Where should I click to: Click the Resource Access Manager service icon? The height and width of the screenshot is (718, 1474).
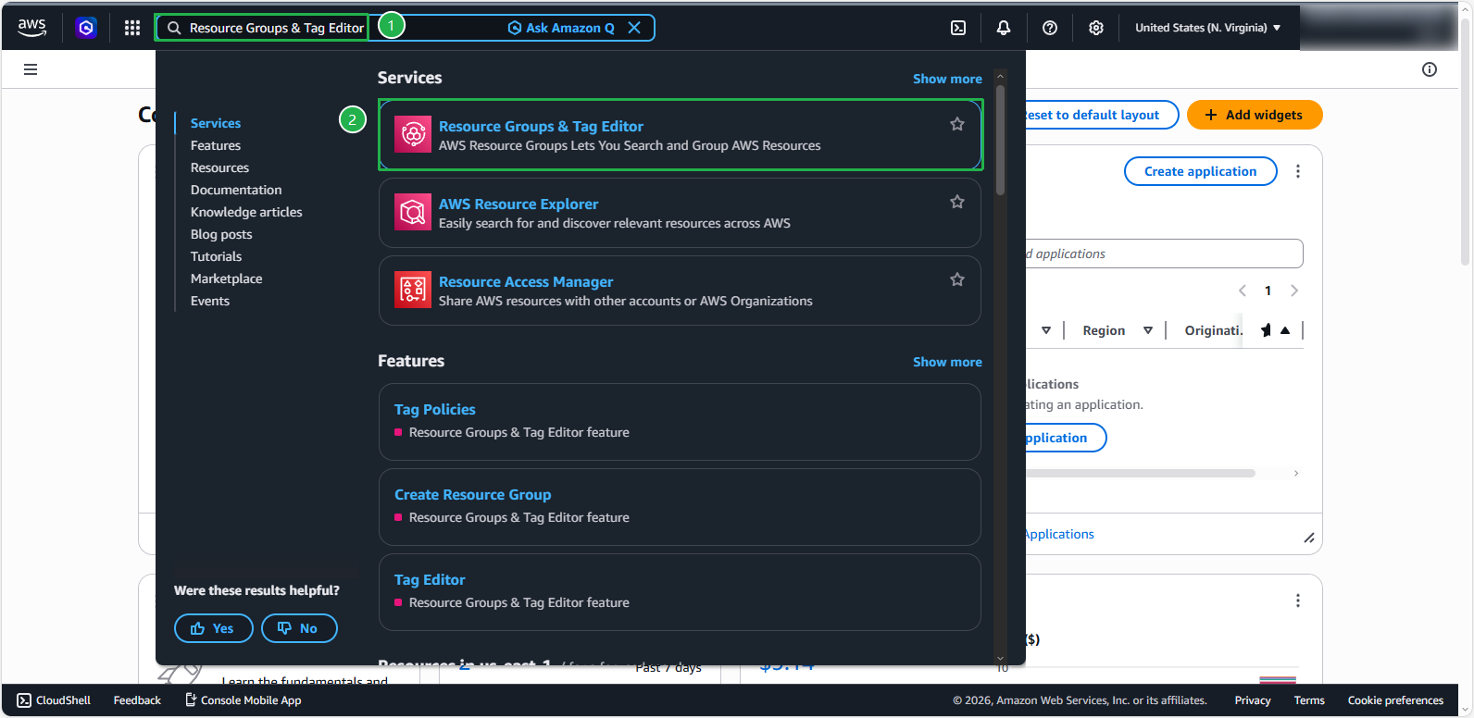pos(413,290)
